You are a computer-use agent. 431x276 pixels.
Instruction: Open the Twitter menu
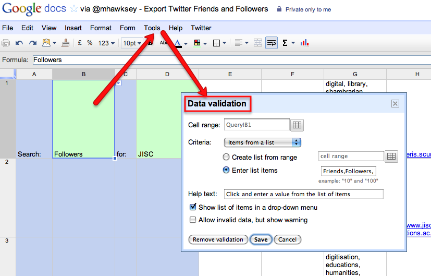pyautogui.click(x=201, y=28)
